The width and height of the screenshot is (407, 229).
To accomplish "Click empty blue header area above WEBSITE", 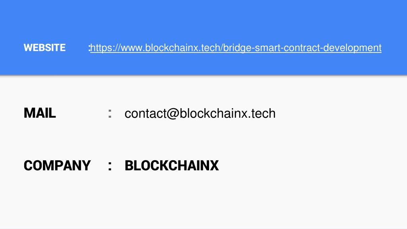I will pos(203,18).
